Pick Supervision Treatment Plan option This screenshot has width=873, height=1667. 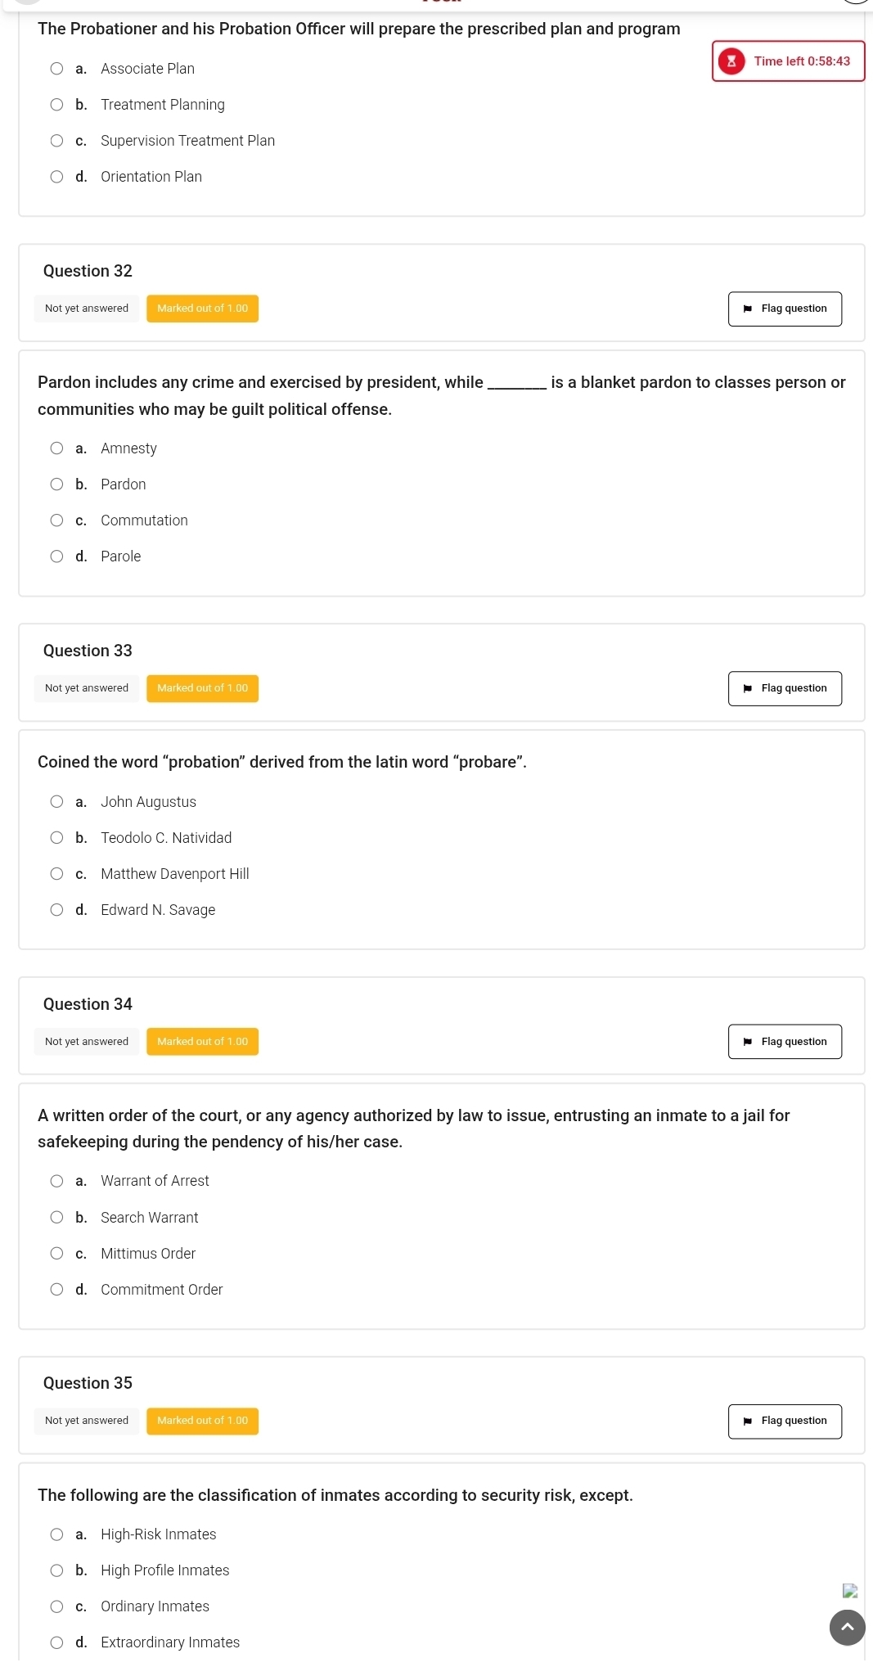pos(56,141)
